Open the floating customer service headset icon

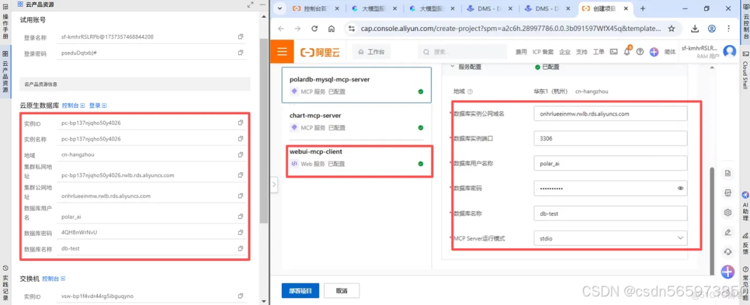click(728, 252)
